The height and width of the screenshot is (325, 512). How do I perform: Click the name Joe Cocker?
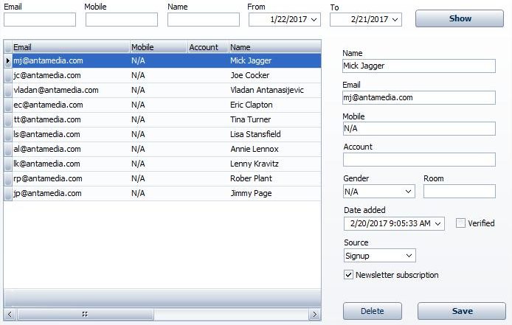[x=250, y=75]
